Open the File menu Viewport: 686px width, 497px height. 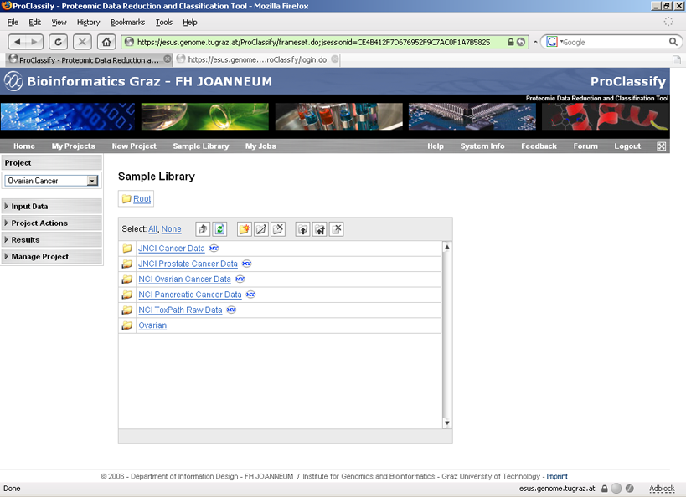(13, 23)
